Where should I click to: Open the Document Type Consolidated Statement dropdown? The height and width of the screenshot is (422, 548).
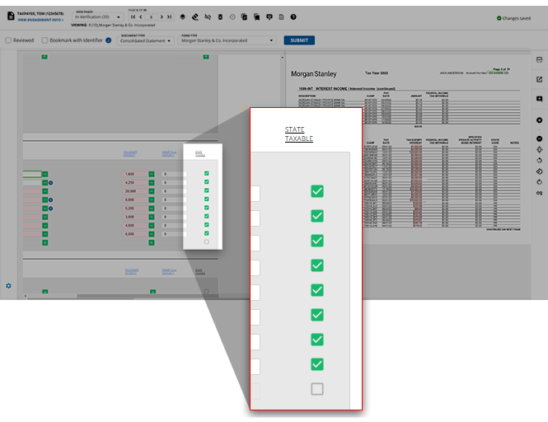click(x=146, y=40)
